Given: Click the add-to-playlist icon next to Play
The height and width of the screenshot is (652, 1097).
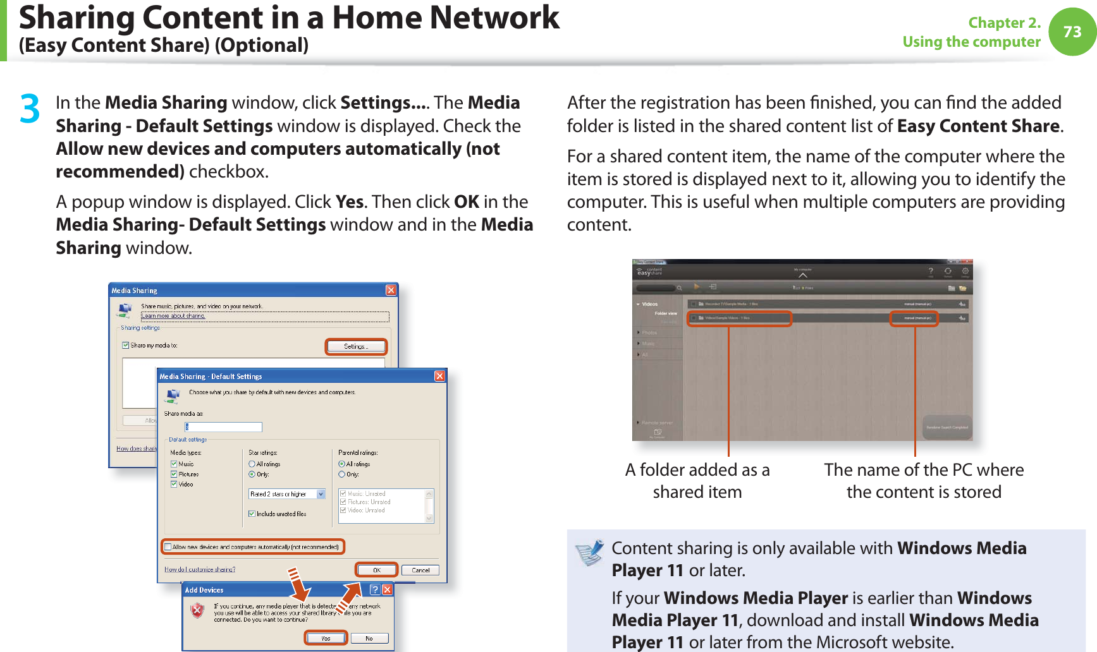Looking at the screenshot, I should point(713,287).
